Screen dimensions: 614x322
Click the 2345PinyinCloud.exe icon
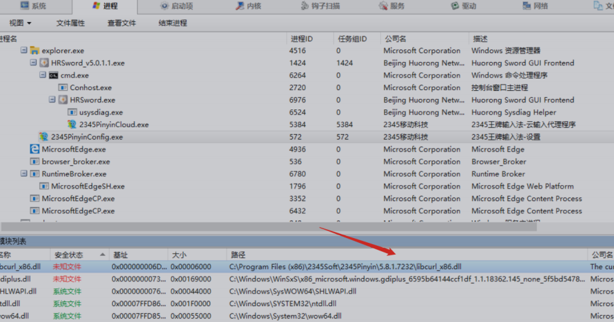[x=72, y=125]
